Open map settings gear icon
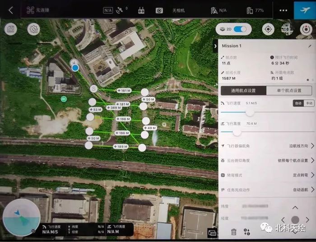The height and width of the screenshot is (242, 316). click(33, 29)
